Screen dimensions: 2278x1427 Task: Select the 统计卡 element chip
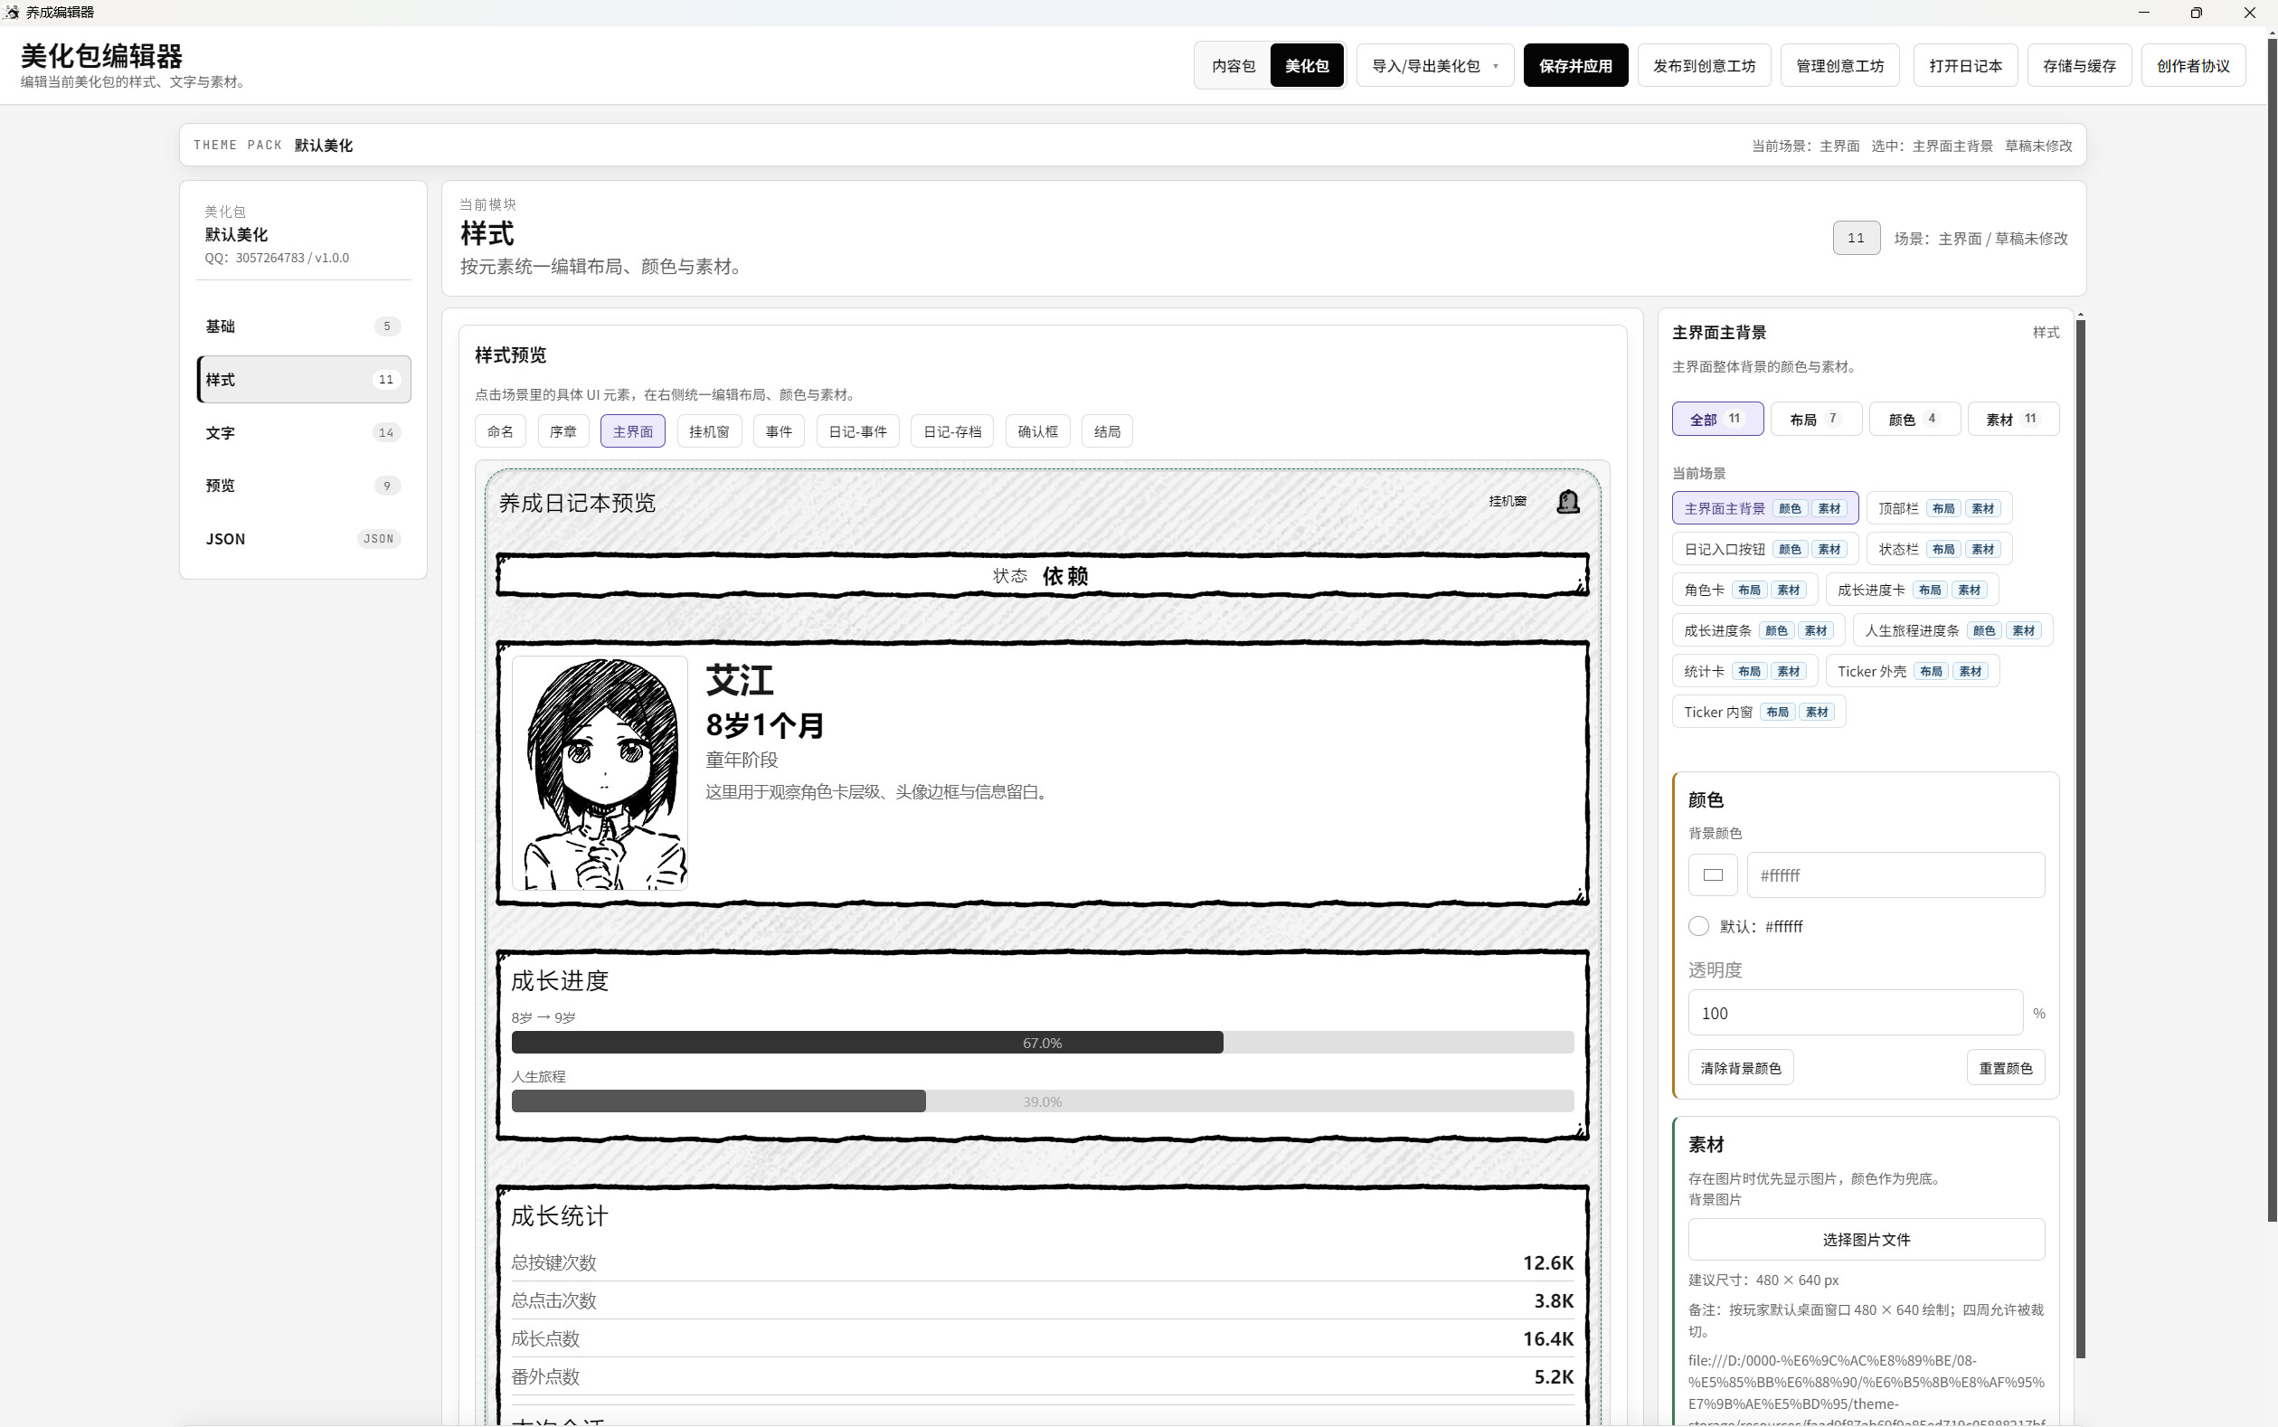pyautogui.click(x=1744, y=671)
